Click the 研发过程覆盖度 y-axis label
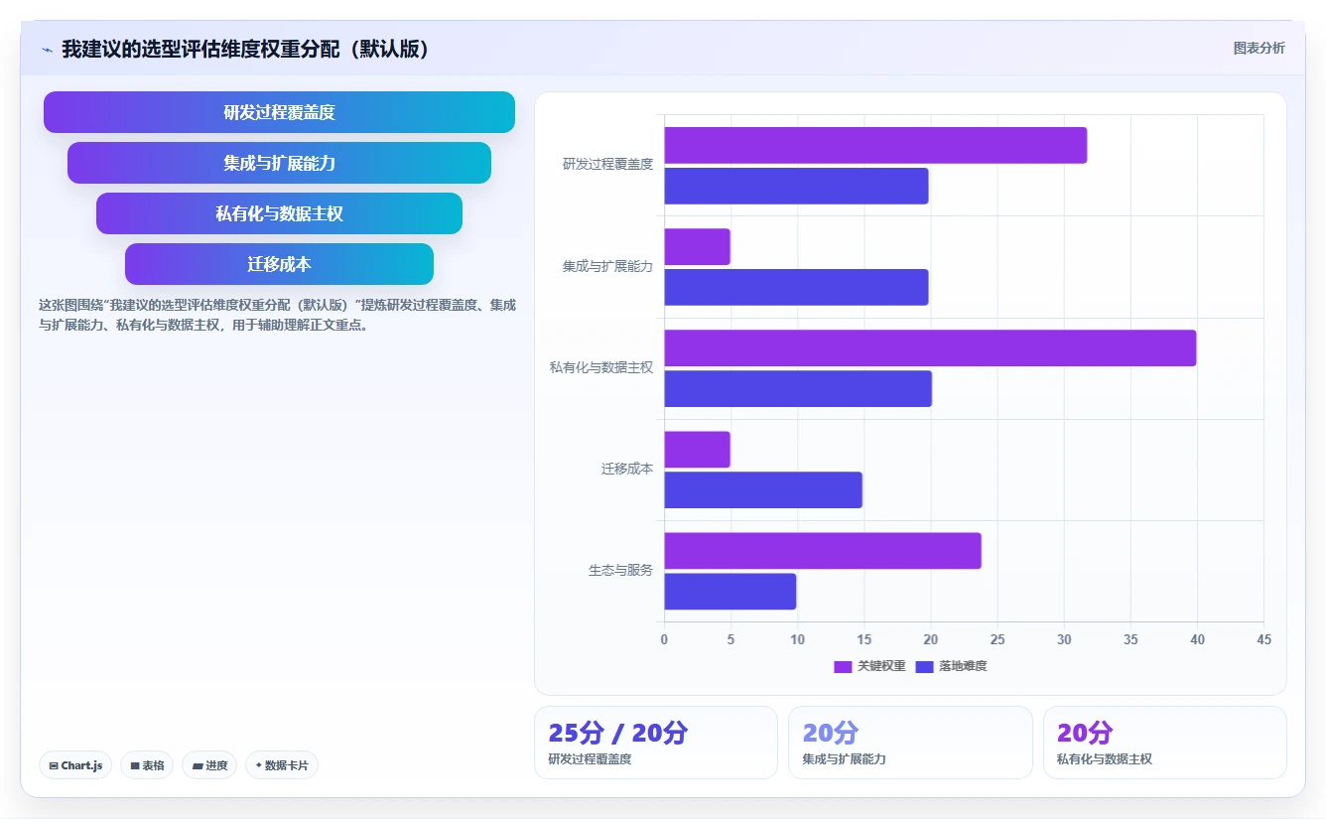 click(x=607, y=165)
